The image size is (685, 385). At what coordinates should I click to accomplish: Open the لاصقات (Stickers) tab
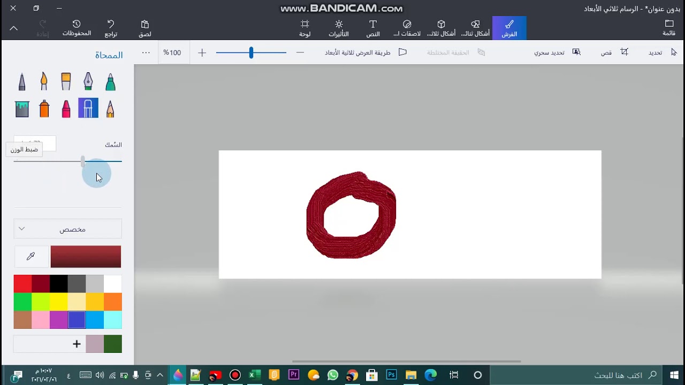coord(407,28)
